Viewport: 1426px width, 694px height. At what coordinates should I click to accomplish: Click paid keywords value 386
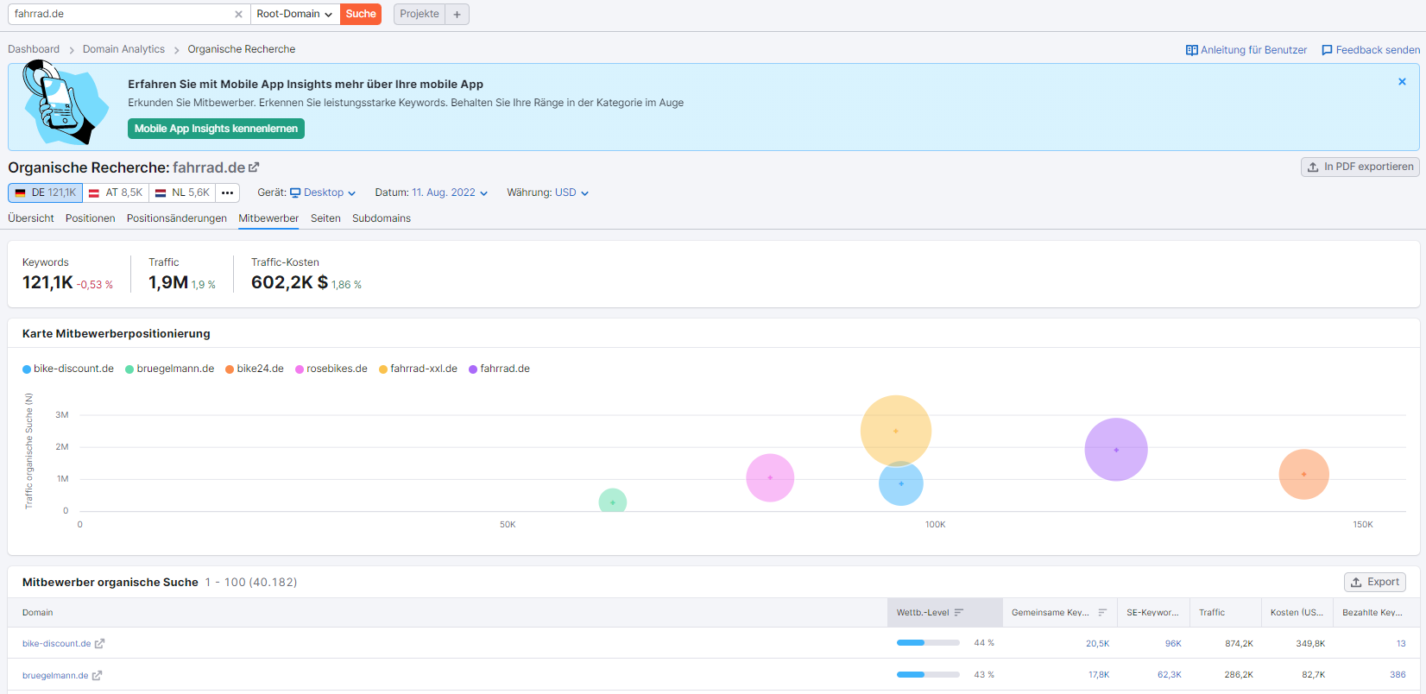[1398, 675]
